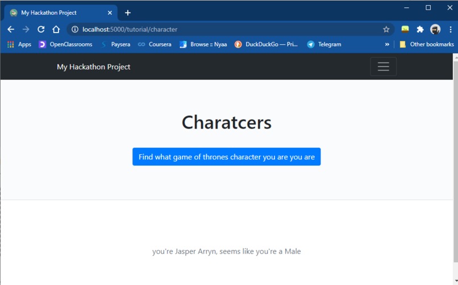458x285 pixels.
Task: Bookmark this page with the star icon
Action: pyautogui.click(x=386, y=29)
